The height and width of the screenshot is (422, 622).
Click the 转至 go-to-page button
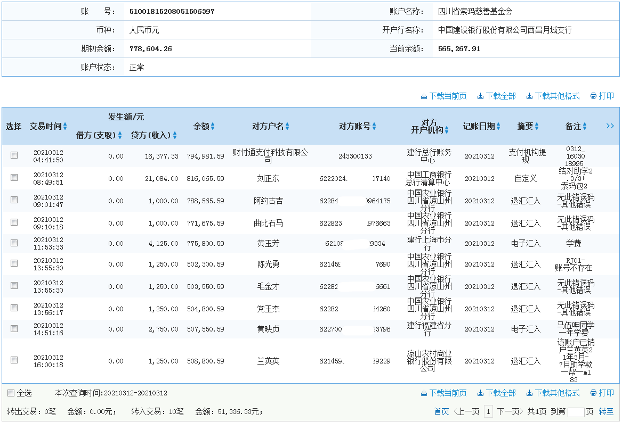pyautogui.click(x=606, y=411)
